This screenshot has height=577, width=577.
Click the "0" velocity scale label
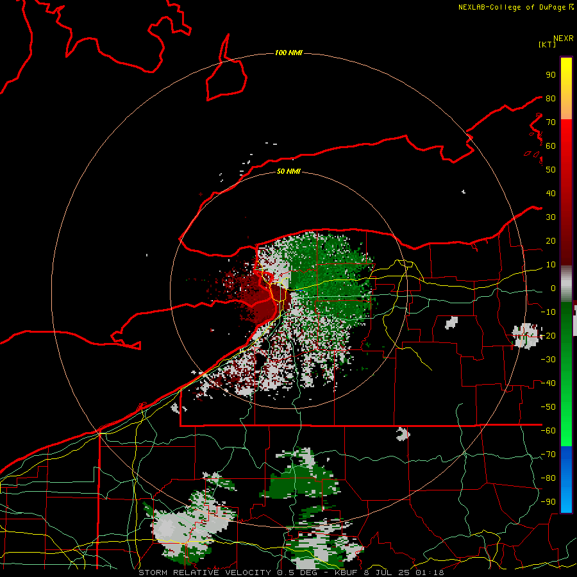tap(553, 288)
